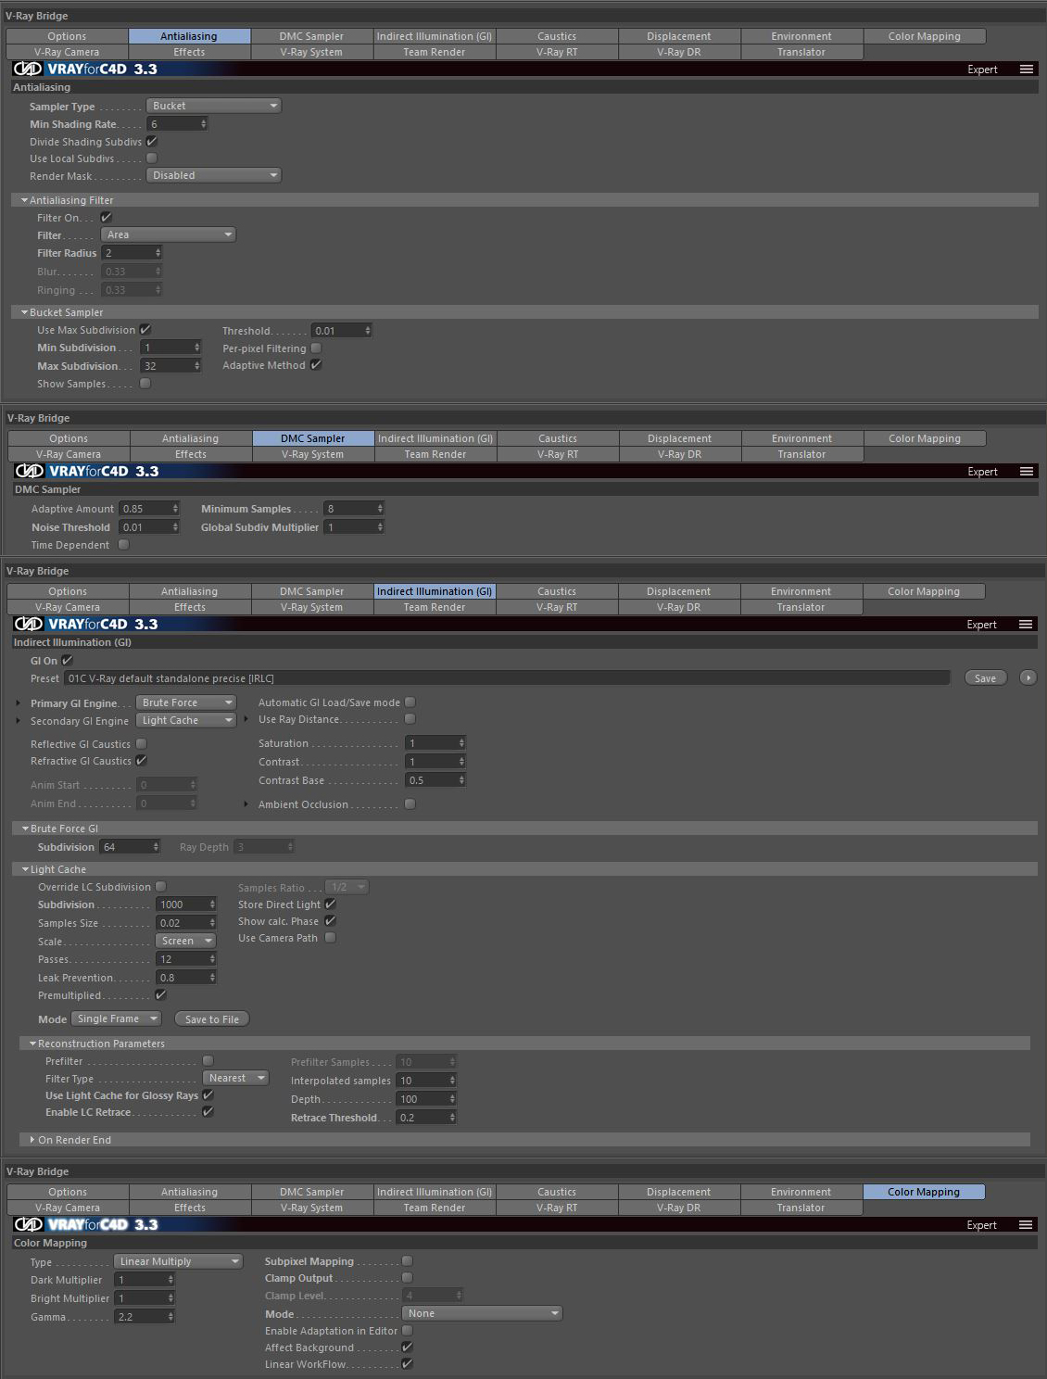Viewport: 1047px width, 1379px height.
Task: Collapse the Antialiasing Filter section
Action: pos(24,200)
